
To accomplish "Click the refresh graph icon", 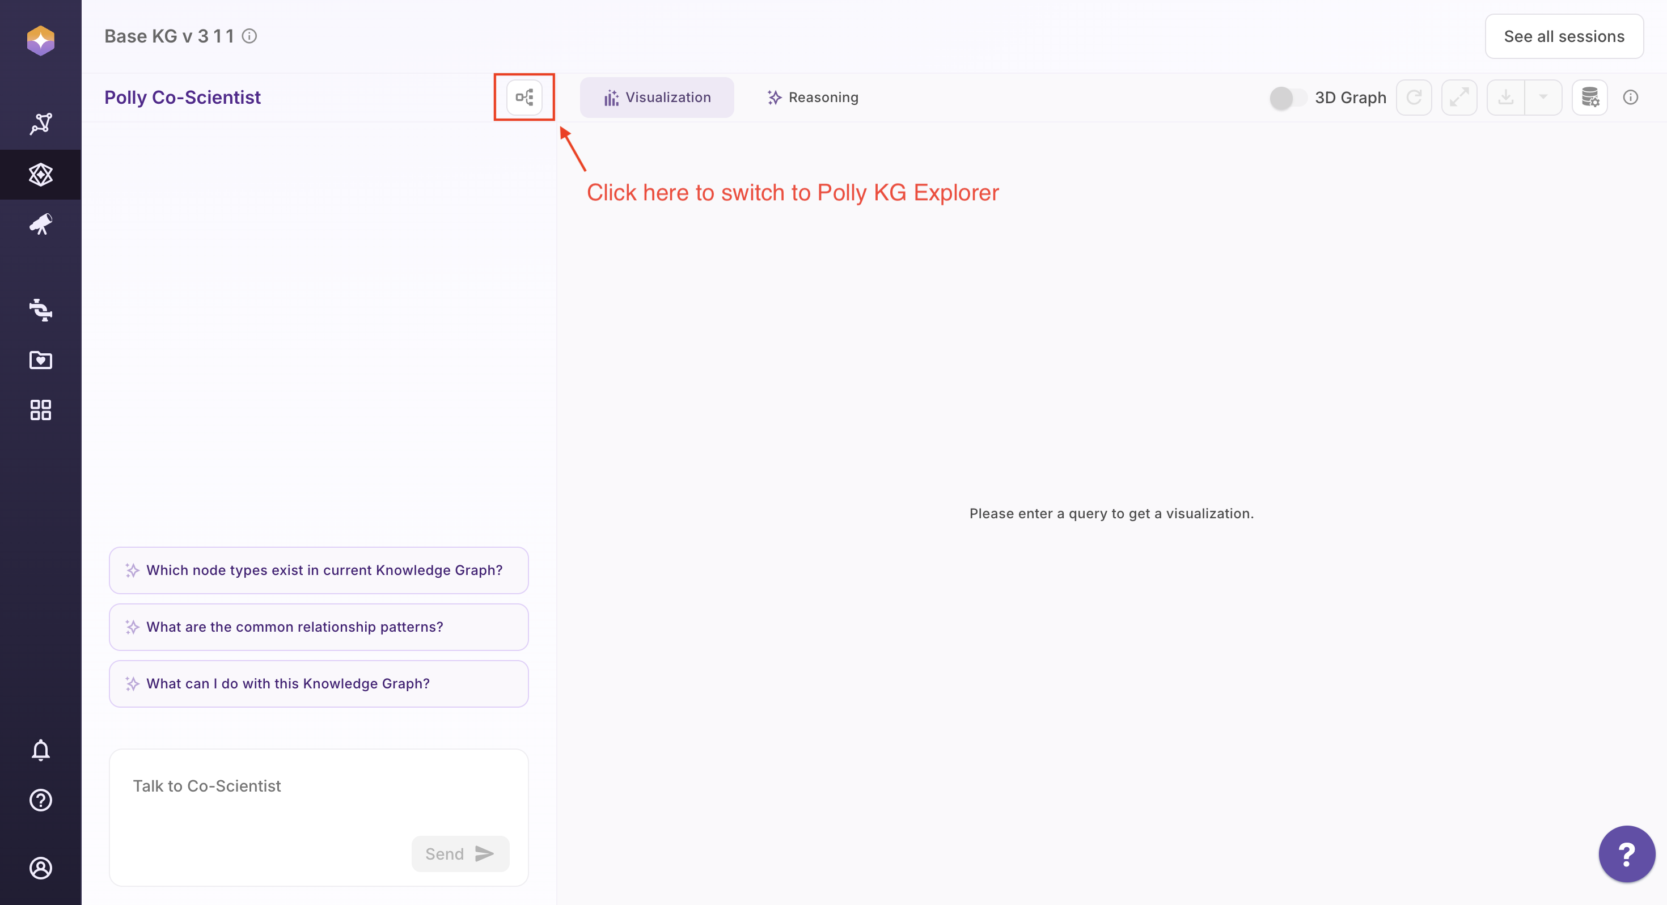I will 1414,97.
